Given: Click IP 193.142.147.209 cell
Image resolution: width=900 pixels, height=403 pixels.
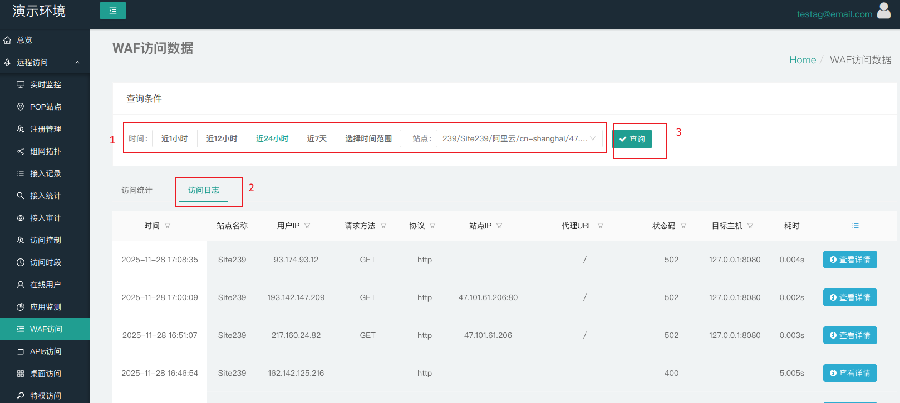Looking at the screenshot, I should [x=296, y=297].
